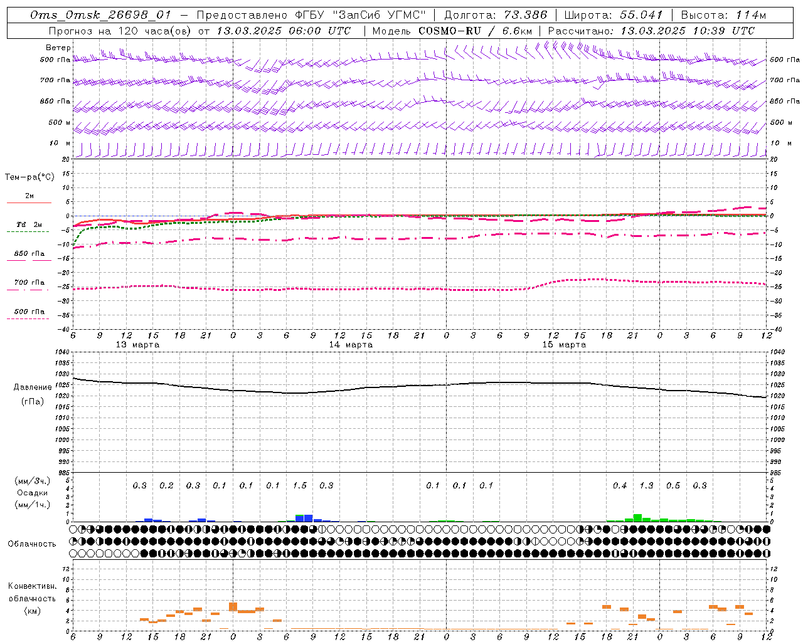Click the 0.2 precipitation total value

point(166,485)
